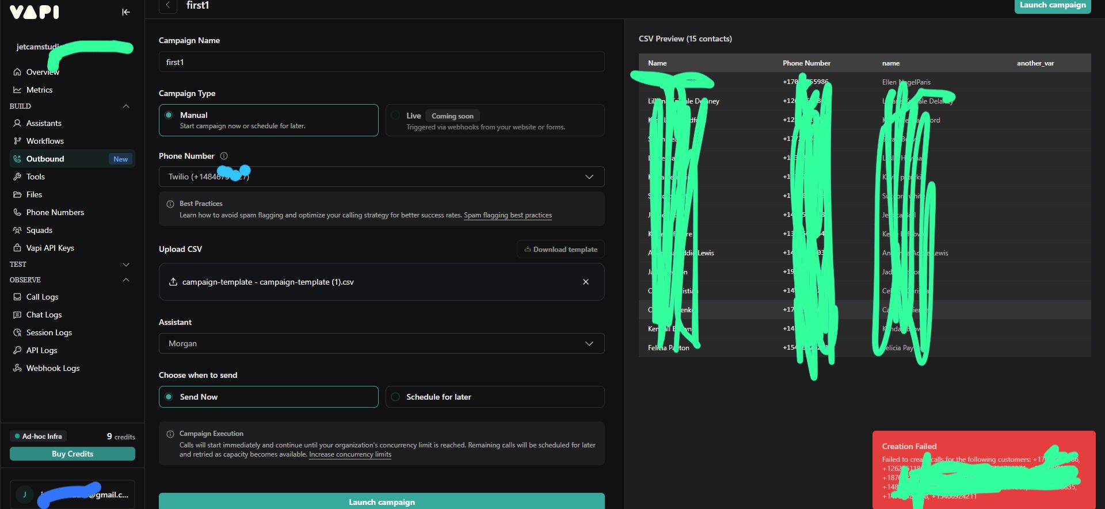Click the Phone Numbers handset icon
The image size is (1105, 509).
coord(17,212)
